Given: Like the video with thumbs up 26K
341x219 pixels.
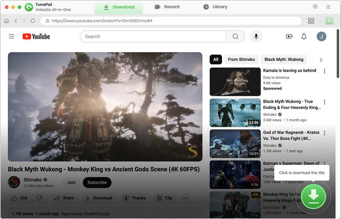Looking at the screenshot, I should point(19,198).
